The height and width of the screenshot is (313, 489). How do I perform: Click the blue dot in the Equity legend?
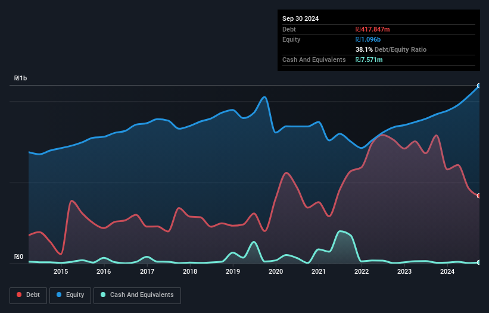click(x=60, y=295)
